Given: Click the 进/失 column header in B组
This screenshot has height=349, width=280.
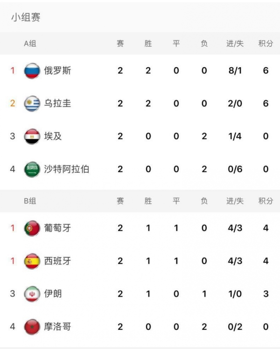Looking at the screenshot, I should pyautogui.click(x=235, y=201).
